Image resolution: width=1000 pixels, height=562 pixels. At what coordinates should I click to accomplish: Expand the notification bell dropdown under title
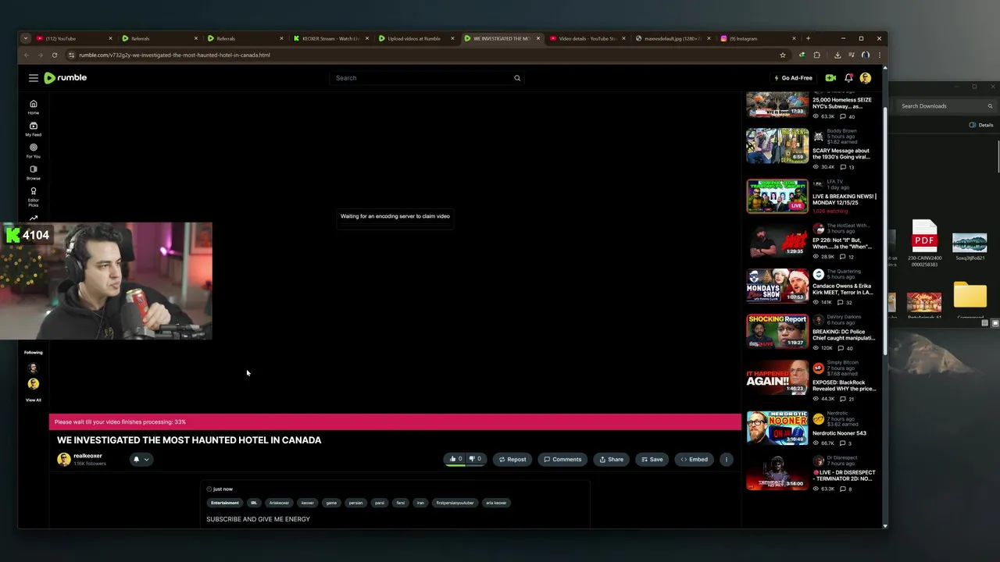(x=141, y=459)
